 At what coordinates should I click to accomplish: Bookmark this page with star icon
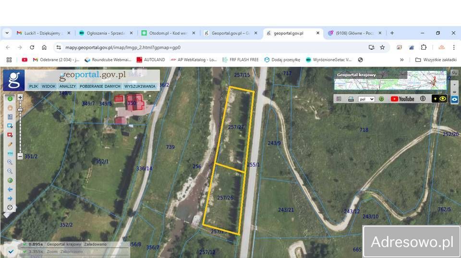pyautogui.click(x=382, y=47)
